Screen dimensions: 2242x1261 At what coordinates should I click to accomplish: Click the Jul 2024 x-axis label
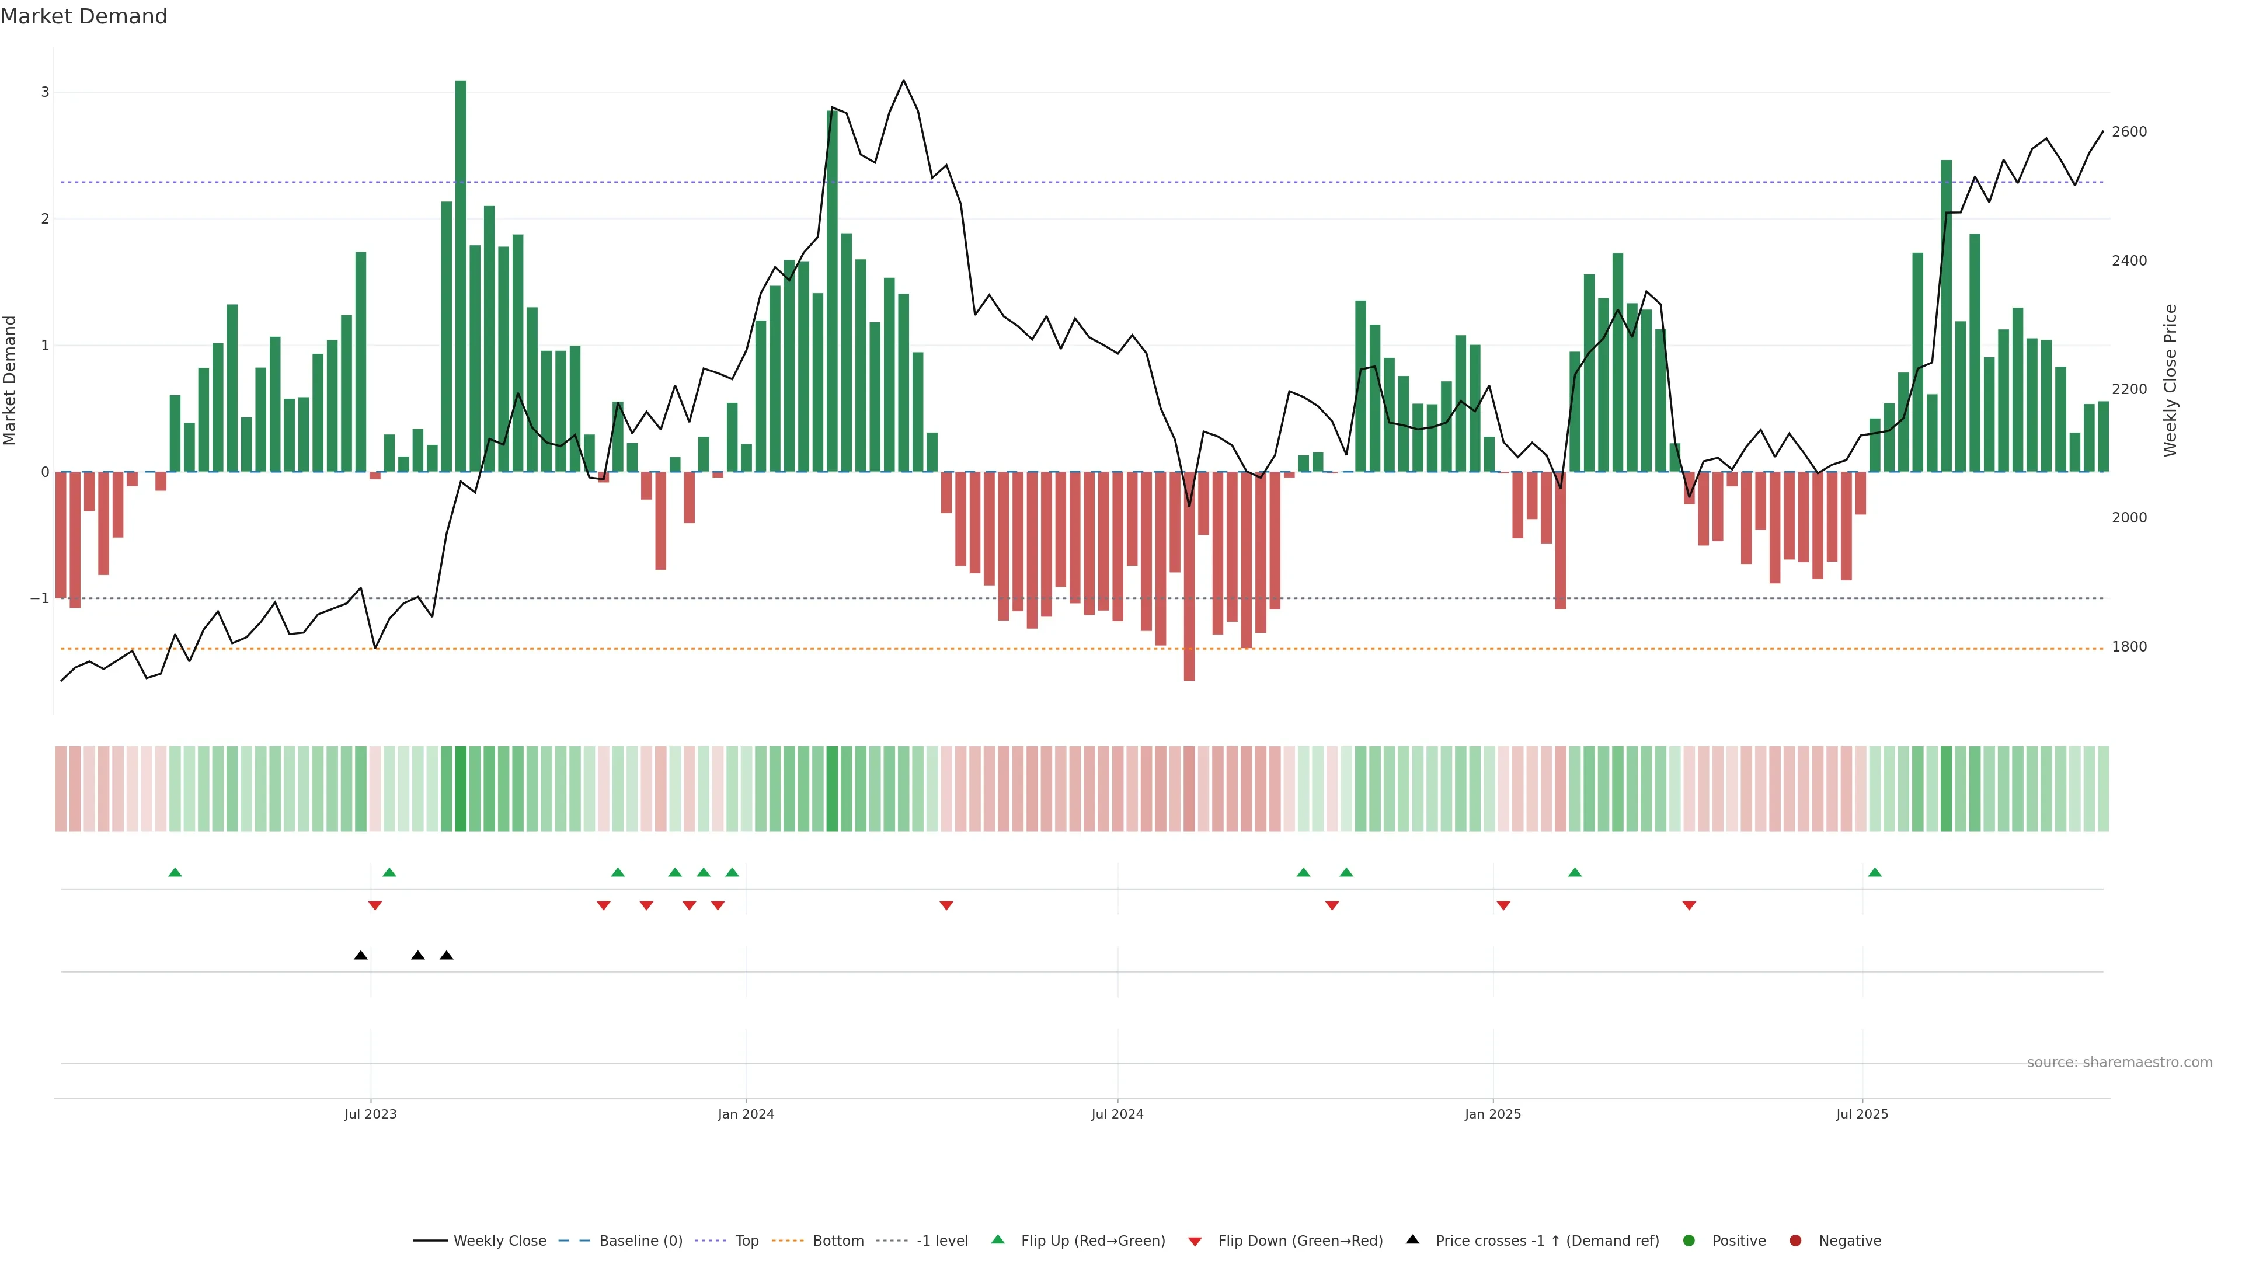[1117, 1115]
